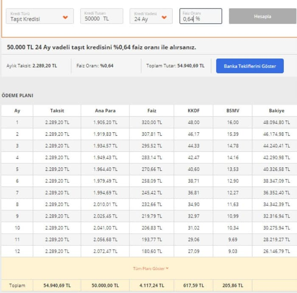Screen dimensions: 297x293
Task: Click total interest 4.117,24 TL cell
Action: pos(151,285)
